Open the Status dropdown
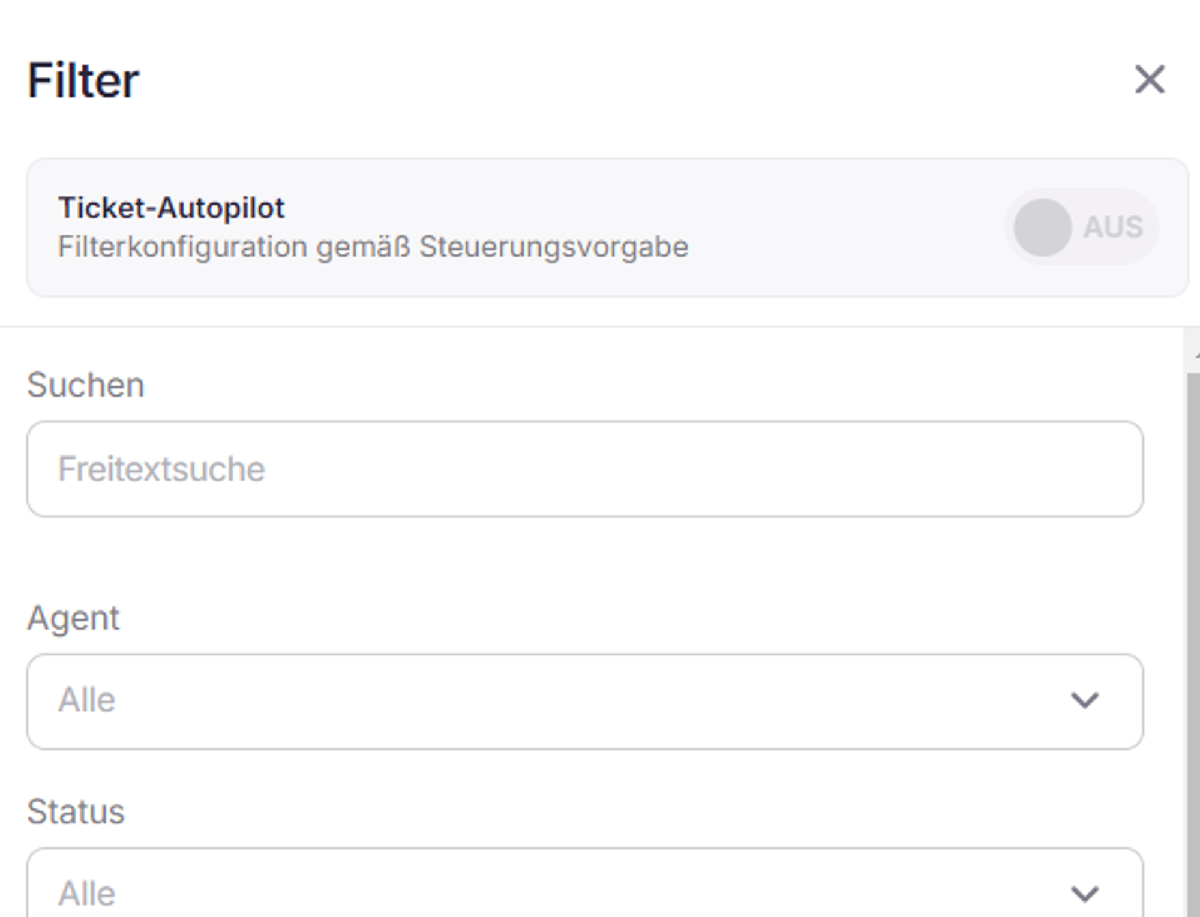This screenshot has width=1200, height=917. (585, 883)
